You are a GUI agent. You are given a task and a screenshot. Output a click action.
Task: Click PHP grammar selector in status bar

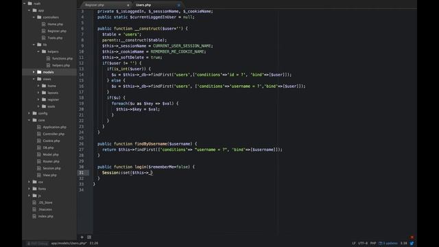pos(373,244)
